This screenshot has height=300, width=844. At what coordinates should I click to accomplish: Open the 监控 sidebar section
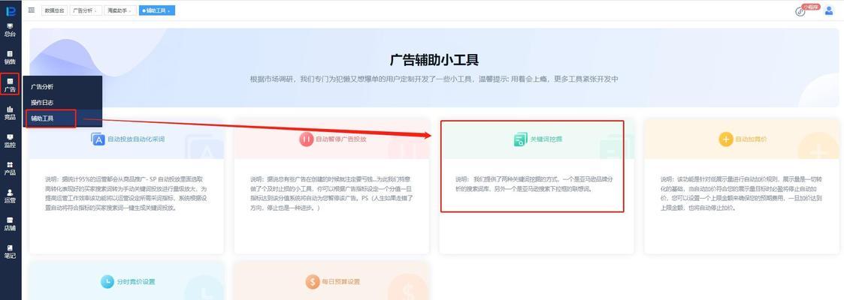pos(11,140)
